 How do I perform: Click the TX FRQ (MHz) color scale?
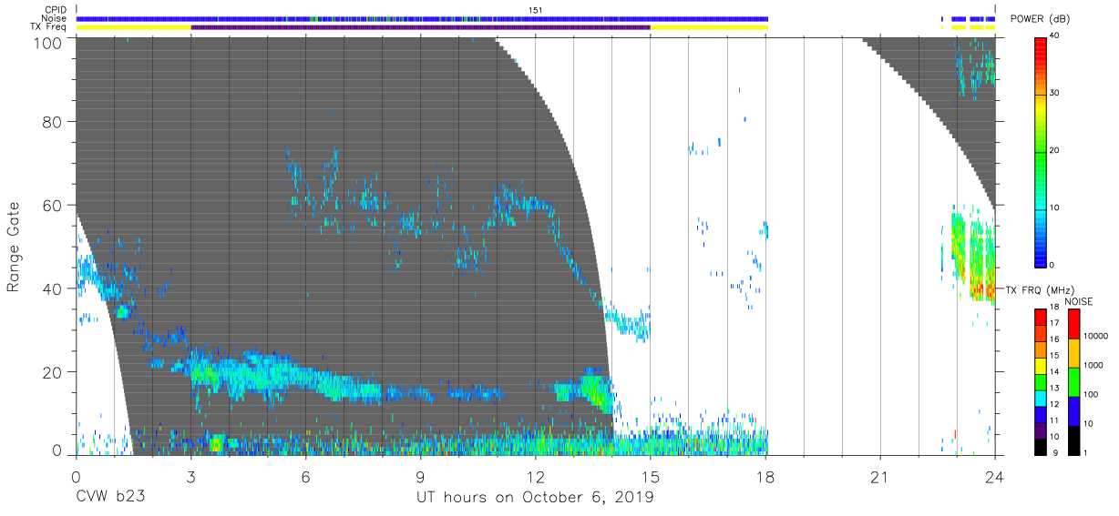[1041, 381]
